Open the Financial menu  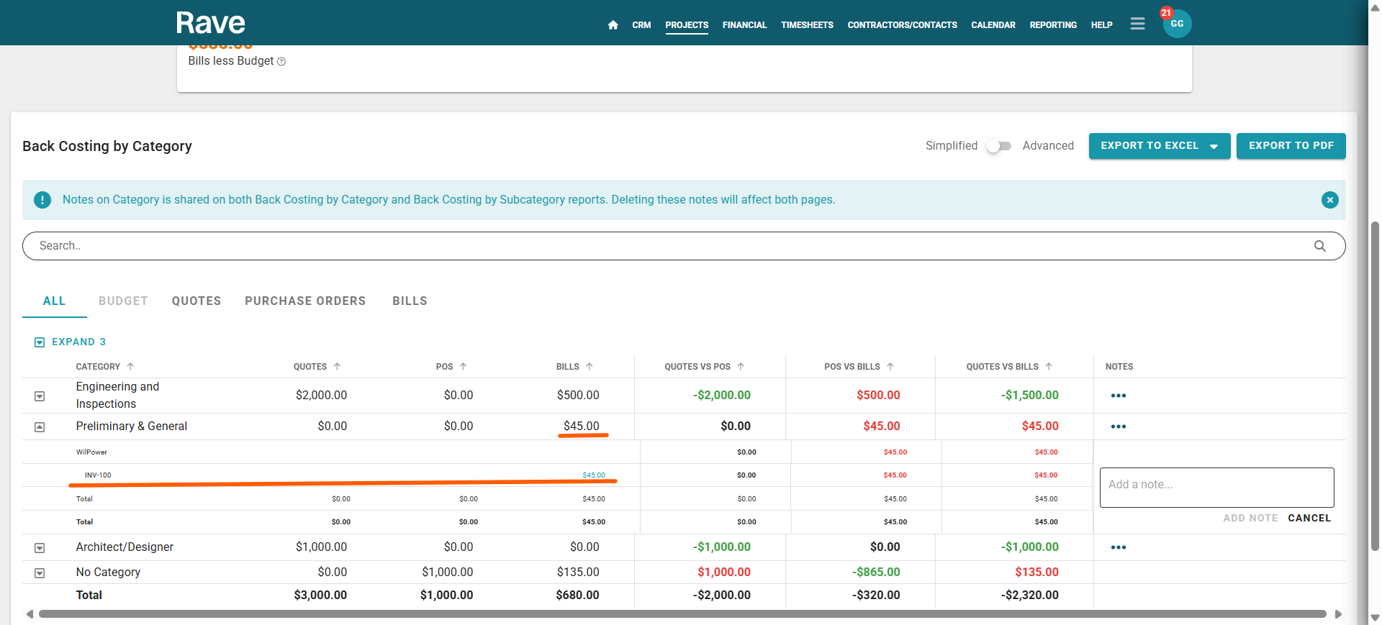click(x=744, y=25)
